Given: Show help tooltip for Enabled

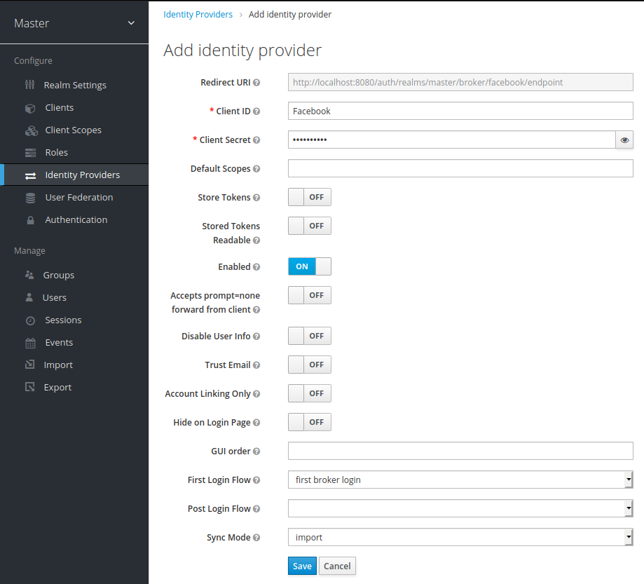Looking at the screenshot, I should point(256,267).
